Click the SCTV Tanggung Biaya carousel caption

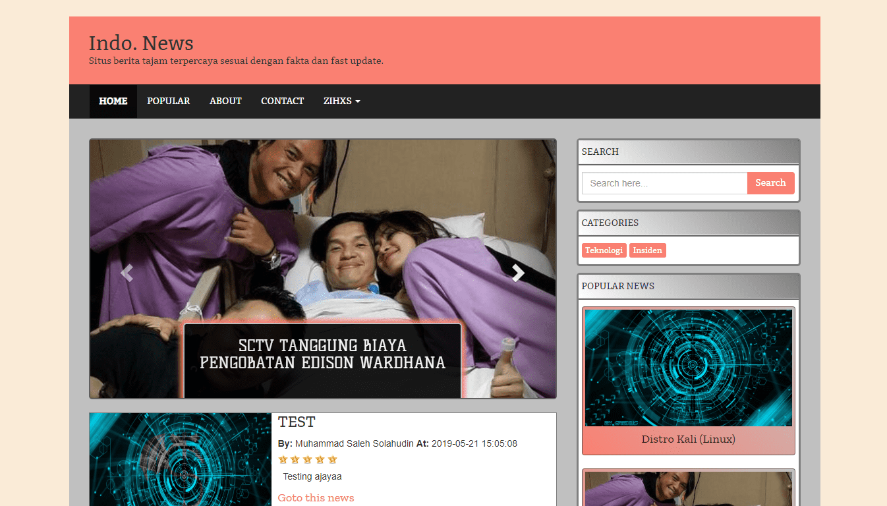[322, 354]
